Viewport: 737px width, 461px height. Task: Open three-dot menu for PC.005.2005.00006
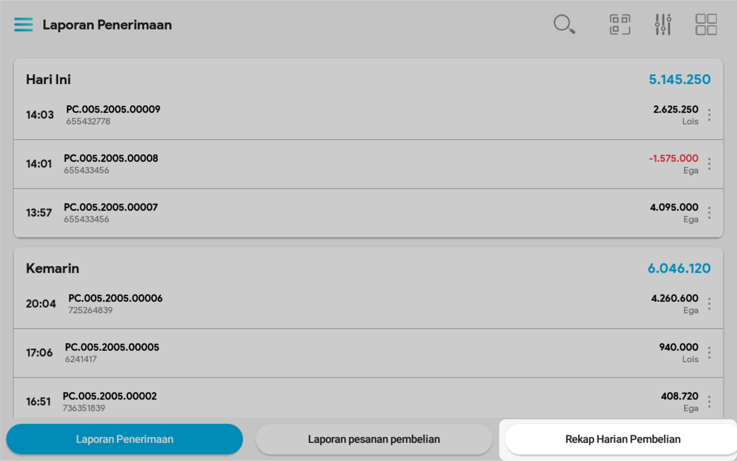point(709,304)
